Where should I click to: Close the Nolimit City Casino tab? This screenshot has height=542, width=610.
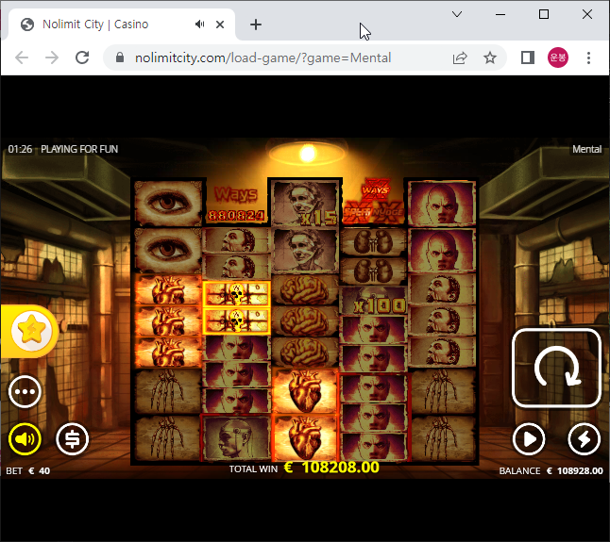pos(220,25)
